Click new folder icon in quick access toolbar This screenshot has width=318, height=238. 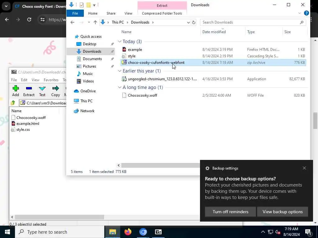click(x=89, y=5)
